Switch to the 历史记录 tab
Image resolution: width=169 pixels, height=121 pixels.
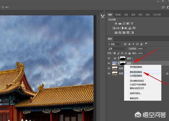pos(157,15)
